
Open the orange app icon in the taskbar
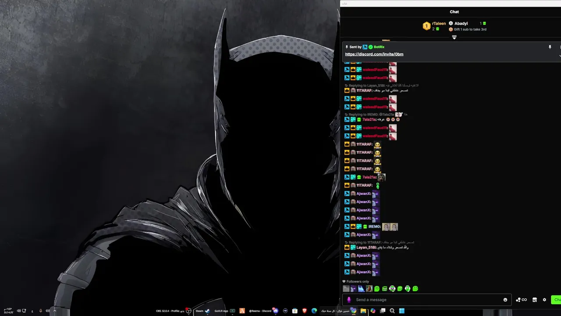[x=241, y=311]
